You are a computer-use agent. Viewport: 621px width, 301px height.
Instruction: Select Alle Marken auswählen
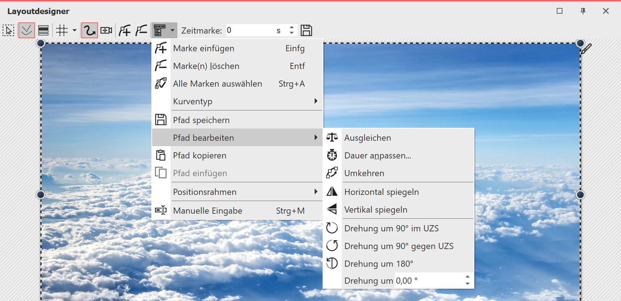(x=217, y=84)
